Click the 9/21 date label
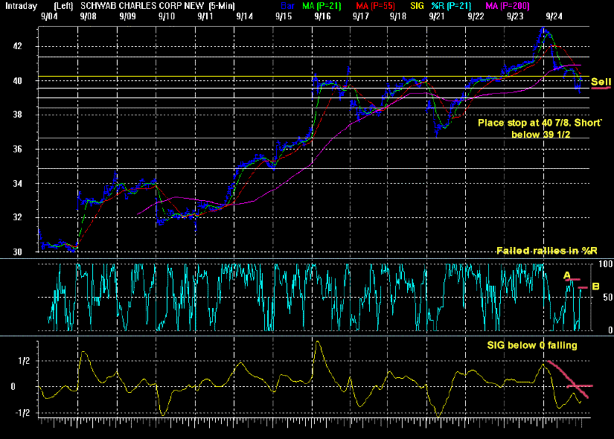This screenshot has height=439, width=614. [x=437, y=16]
